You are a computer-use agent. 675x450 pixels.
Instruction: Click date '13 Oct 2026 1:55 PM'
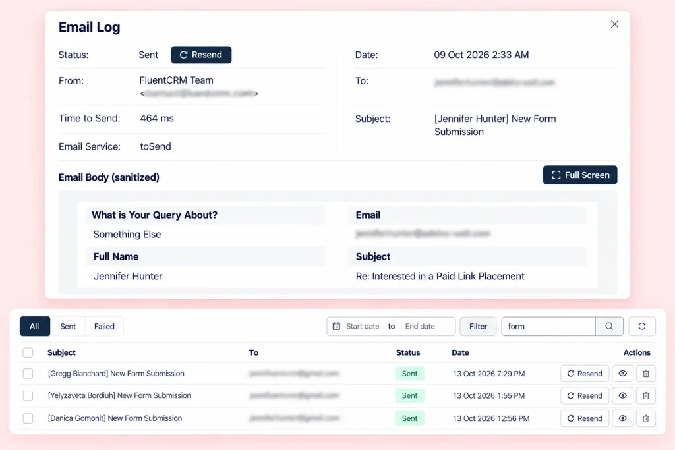(488, 395)
